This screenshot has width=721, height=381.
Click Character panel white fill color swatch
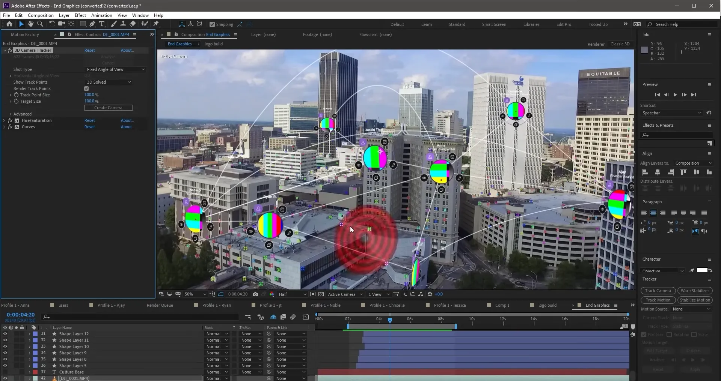point(702,270)
